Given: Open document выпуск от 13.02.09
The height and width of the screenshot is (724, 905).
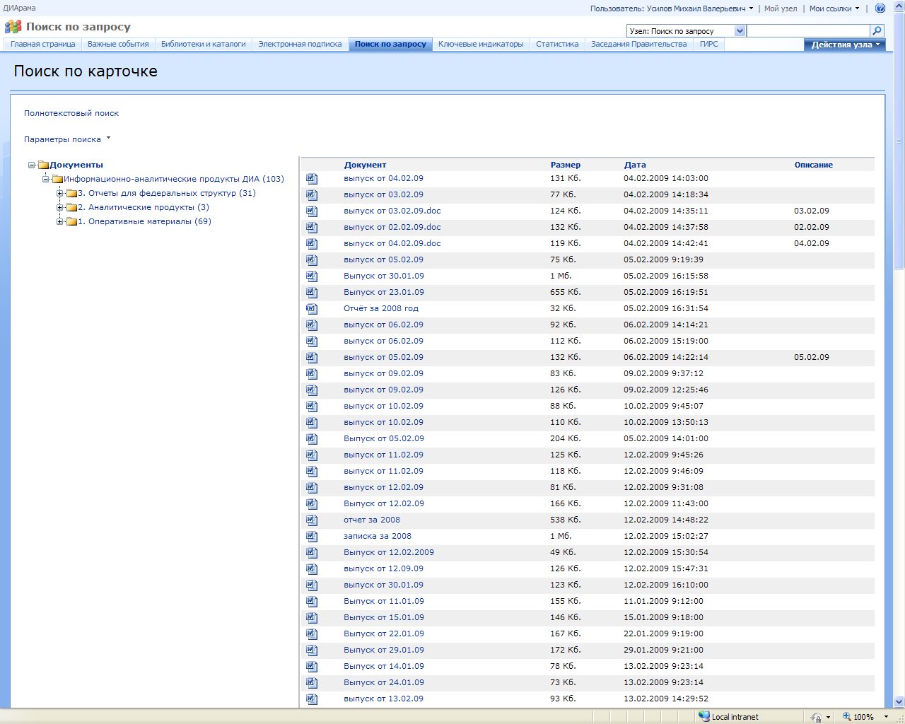Looking at the screenshot, I should point(383,699).
